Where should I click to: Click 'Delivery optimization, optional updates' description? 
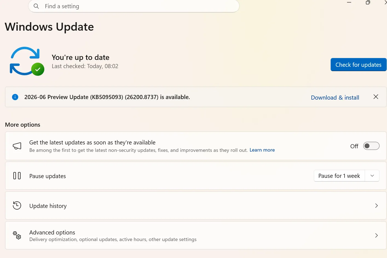[x=113, y=239]
